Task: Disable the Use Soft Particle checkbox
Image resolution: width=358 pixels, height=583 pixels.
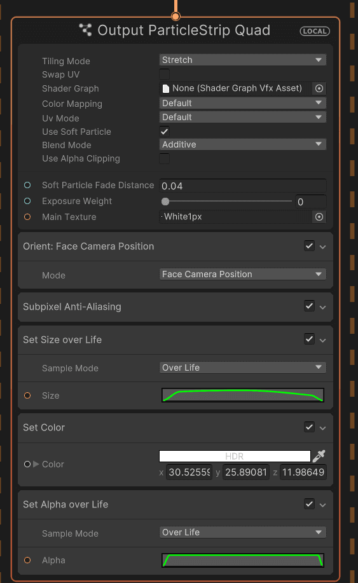Action: pos(164,131)
